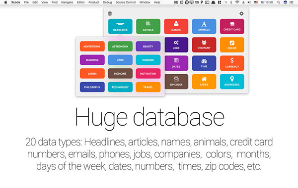Image resolution: width=298 pixels, height=188 pixels.
Task: Select the Business headline category
Action: pyautogui.click(x=92, y=60)
